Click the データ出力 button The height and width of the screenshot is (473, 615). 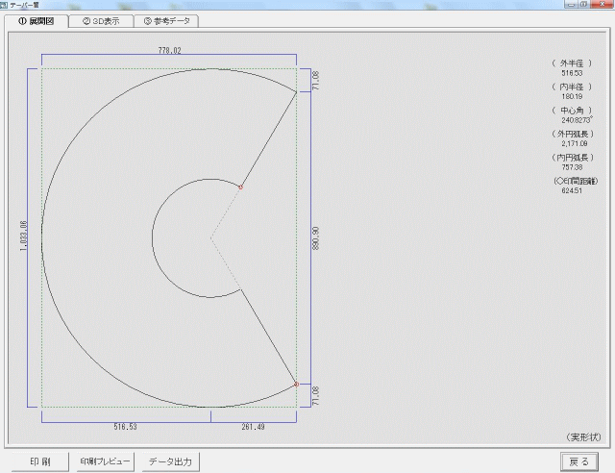[170, 461]
